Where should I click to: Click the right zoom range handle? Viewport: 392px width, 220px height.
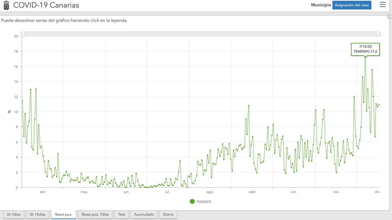pos(380,34)
